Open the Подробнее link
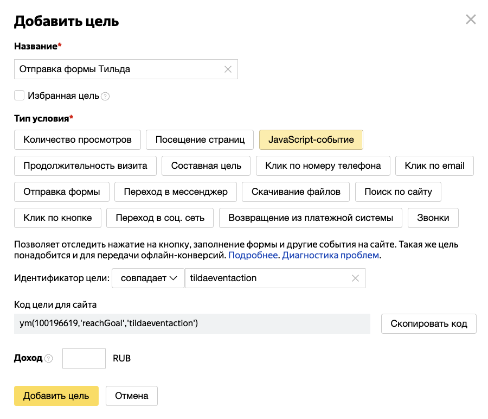Image resolution: width=488 pixels, height=419 pixels. tap(253, 255)
